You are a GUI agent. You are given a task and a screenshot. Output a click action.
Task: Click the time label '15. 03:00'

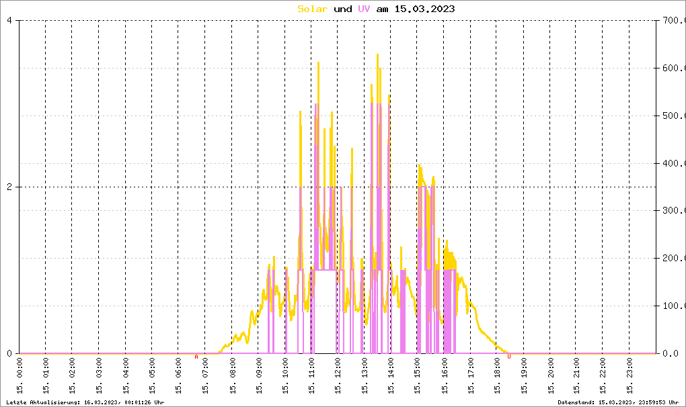click(x=100, y=375)
